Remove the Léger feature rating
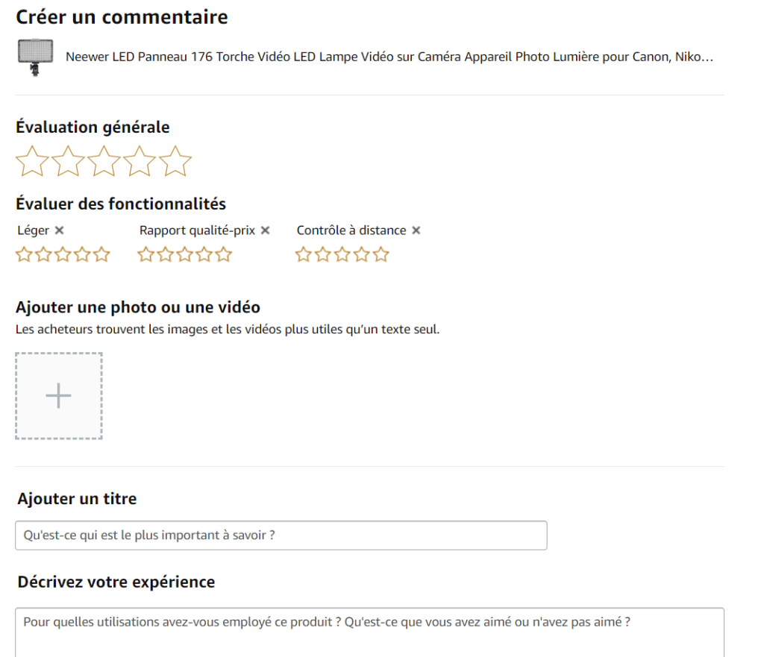The width and height of the screenshot is (764, 657). 60,230
